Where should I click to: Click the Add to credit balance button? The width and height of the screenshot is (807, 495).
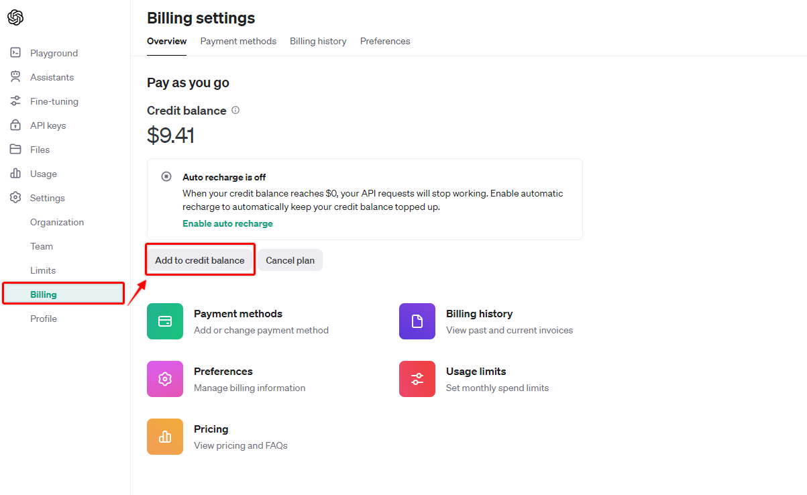pos(200,260)
